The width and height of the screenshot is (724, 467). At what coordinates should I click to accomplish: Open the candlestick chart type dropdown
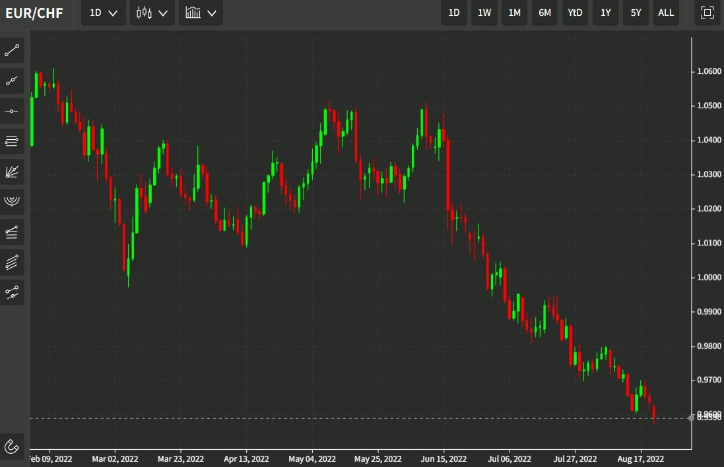pos(152,13)
